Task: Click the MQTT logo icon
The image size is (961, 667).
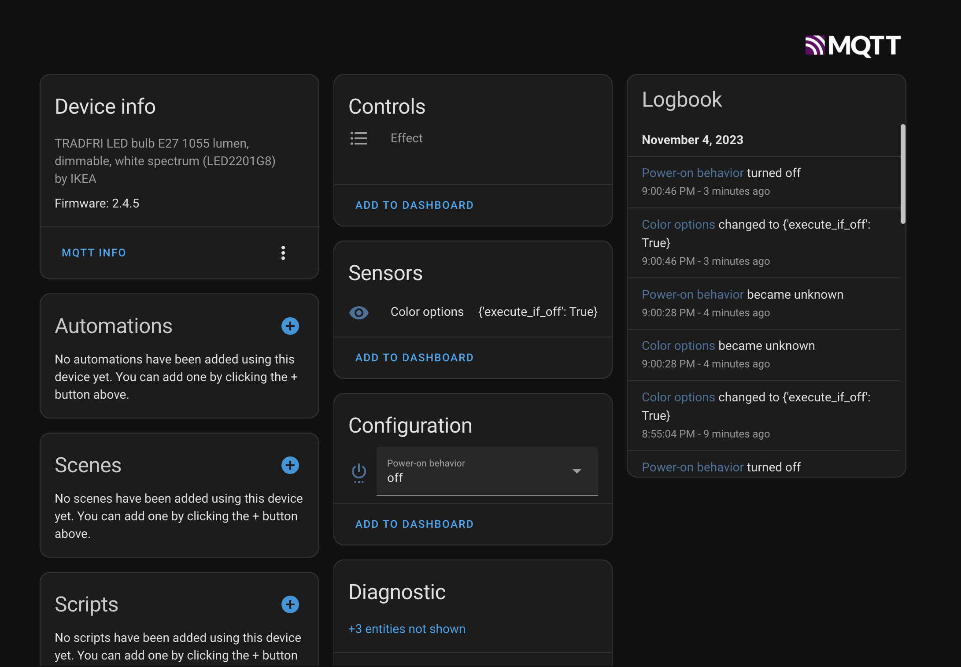Action: (853, 46)
